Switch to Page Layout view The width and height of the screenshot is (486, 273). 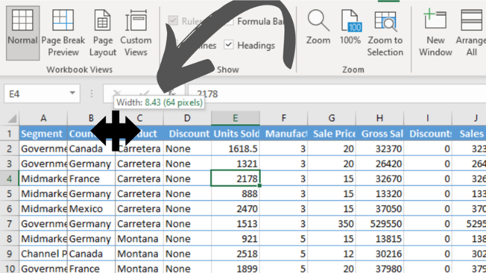(103, 33)
